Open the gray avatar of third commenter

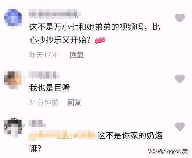(13, 127)
